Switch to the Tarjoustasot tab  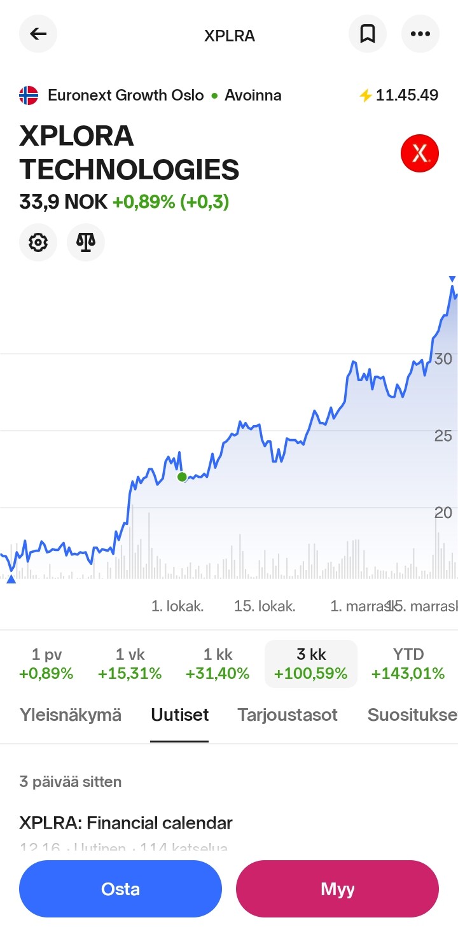[x=288, y=714]
